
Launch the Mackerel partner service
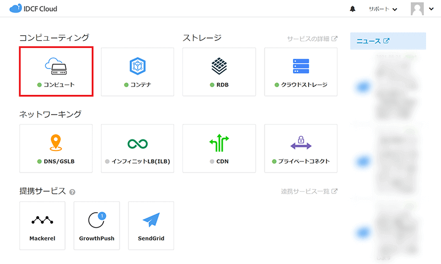pos(42,225)
